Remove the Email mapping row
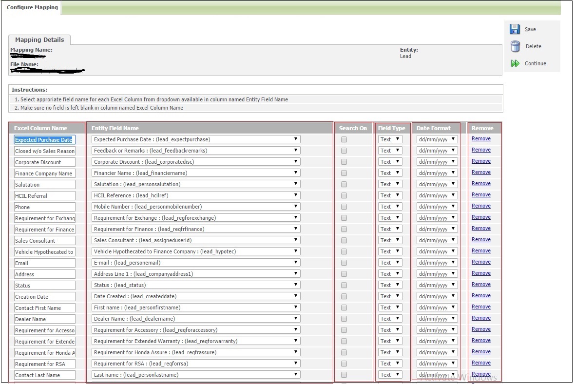The image size is (574, 384). 481,262
